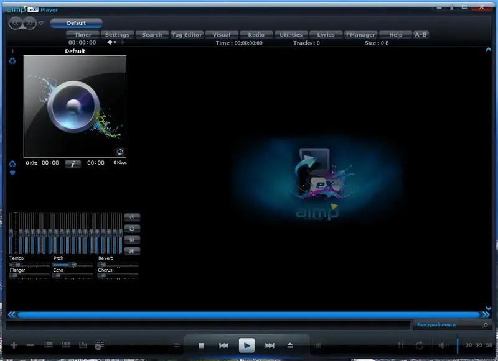Click the first equalizer preamp slider

[x=11, y=233]
